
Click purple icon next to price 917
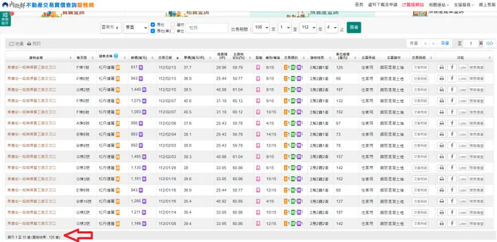[x=141, y=67]
